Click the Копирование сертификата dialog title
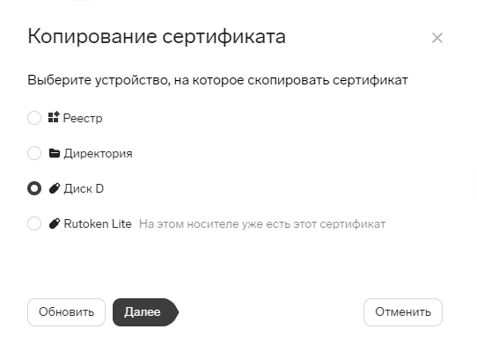The width and height of the screenshot is (477, 344). pyautogui.click(x=157, y=36)
